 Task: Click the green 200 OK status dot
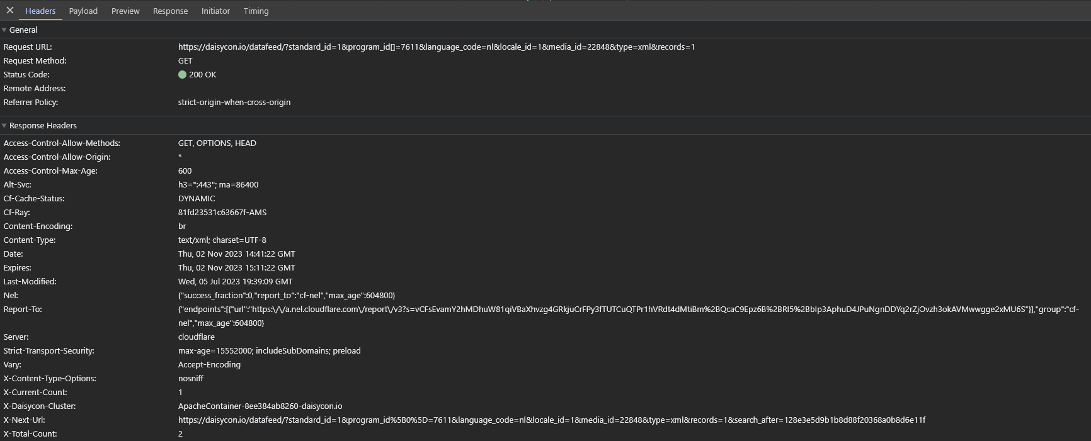(x=182, y=75)
